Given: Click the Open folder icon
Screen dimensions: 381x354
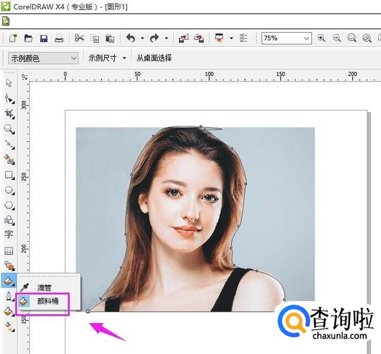Looking at the screenshot, I should (x=28, y=38).
